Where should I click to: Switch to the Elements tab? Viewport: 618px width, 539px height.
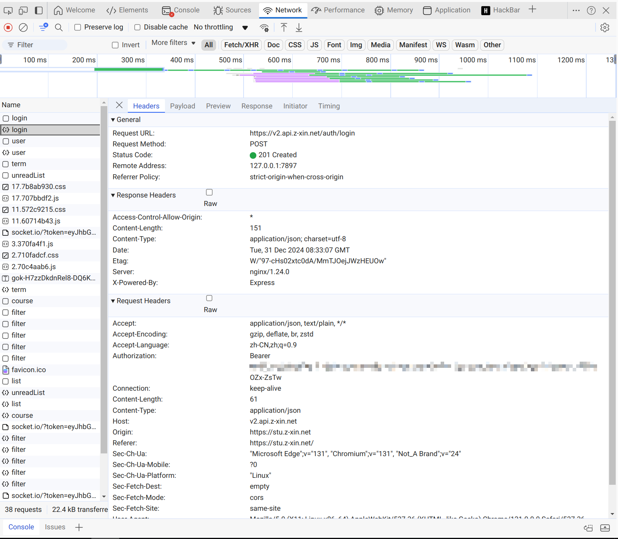click(127, 10)
